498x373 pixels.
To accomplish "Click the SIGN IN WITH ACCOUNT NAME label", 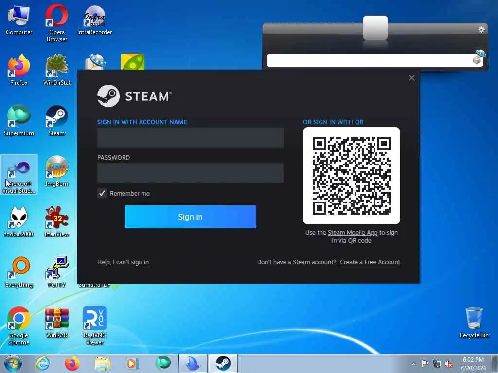I will [142, 122].
